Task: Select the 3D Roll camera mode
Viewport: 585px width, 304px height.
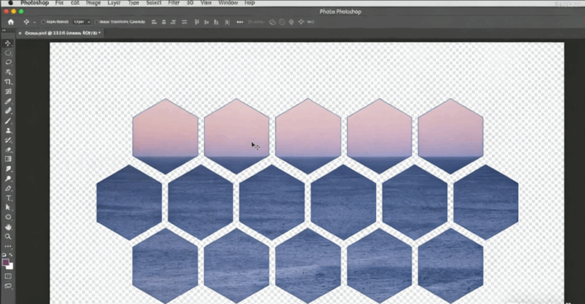Action: [282, 22]
